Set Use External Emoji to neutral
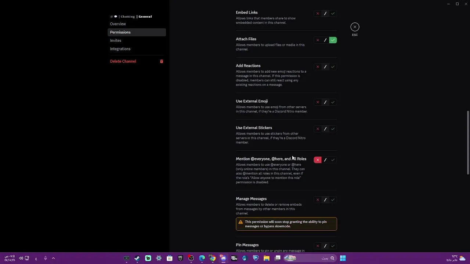470x264 pixels. pos(325,102)
